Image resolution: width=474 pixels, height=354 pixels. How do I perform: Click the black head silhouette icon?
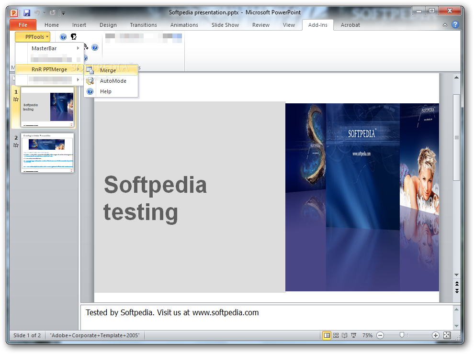click(73, 37)
